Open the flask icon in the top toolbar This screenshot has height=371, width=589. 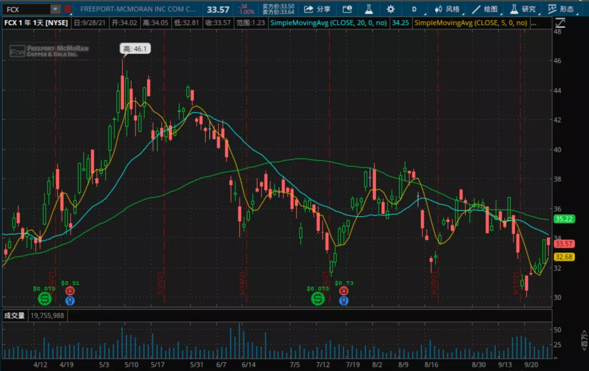tap(368, 9)
